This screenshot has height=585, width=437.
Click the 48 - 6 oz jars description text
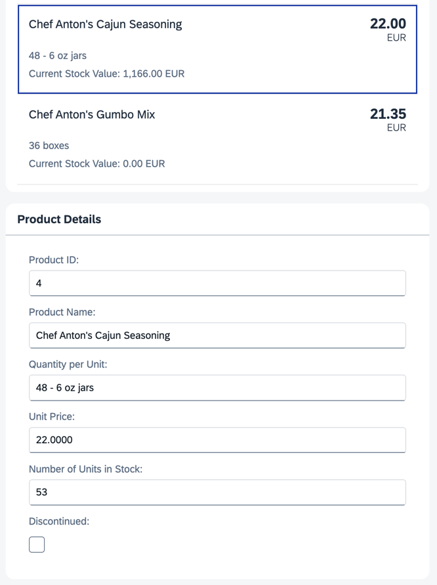click(x=58, y=56)
